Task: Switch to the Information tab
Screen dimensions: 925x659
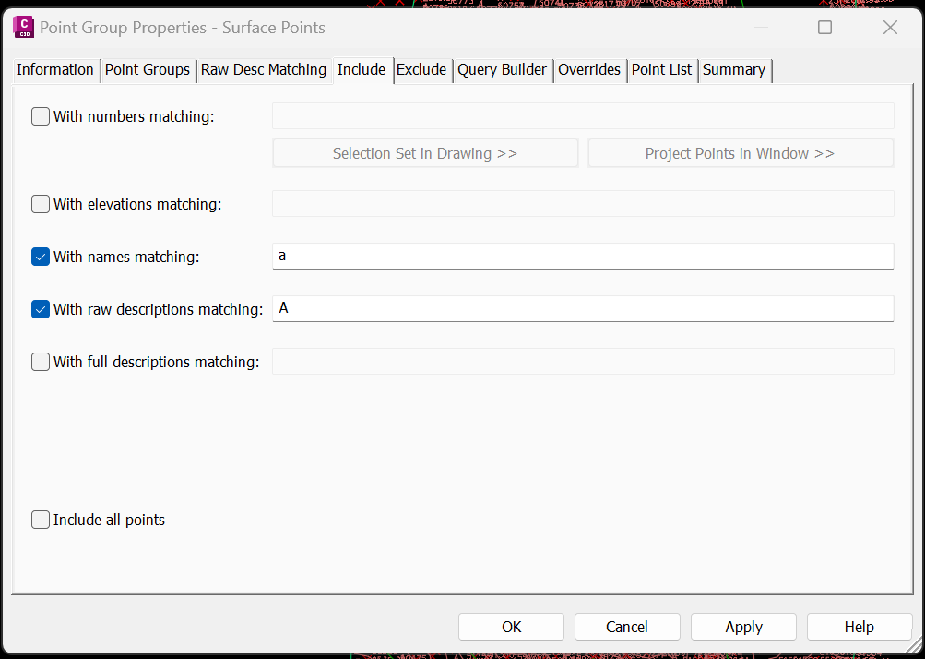Action: (55, 70)
